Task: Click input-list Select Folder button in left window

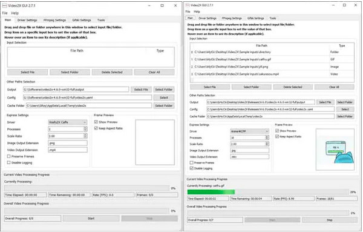Action: 70,72
